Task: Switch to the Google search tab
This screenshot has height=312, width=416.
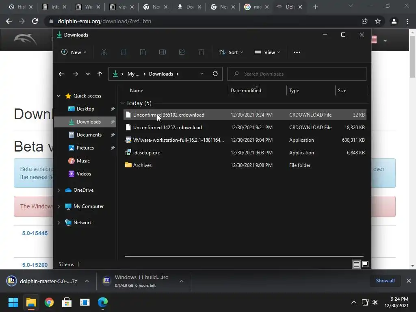Action: 256,7
